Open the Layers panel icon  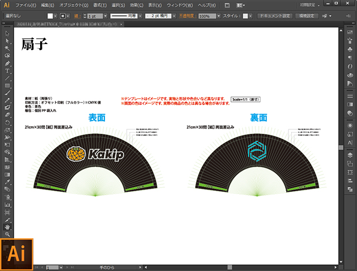click(350, 155)
